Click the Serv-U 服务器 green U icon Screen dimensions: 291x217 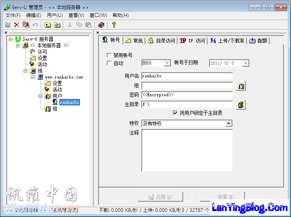[18, 39]
